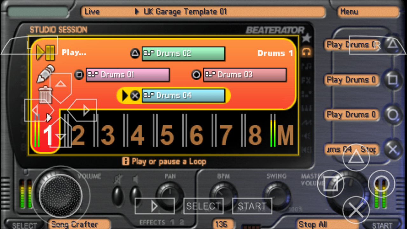Click the piano keys icon in side strip

[x=306, y=108]
